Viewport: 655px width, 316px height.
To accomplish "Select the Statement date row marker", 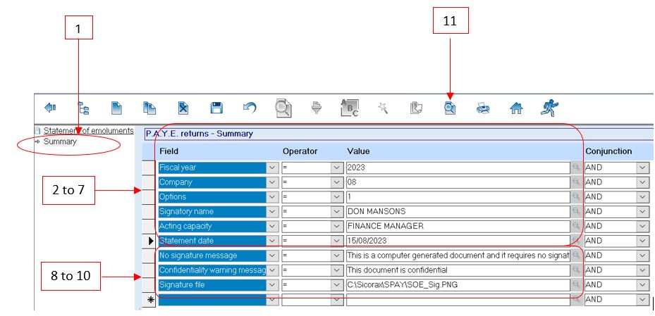I will click(x=149, y=241).
